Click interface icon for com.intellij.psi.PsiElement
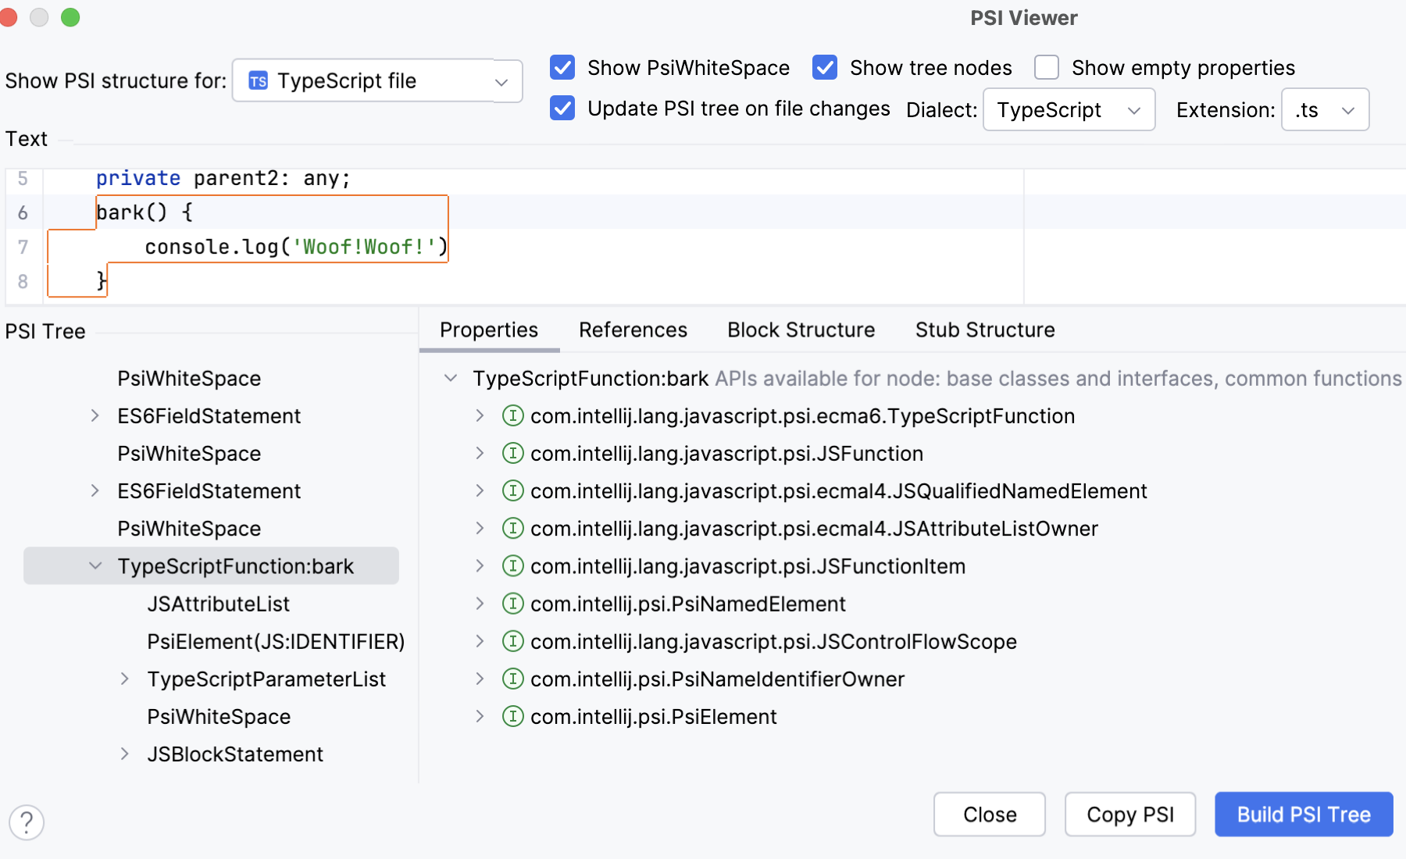The height and width of the screenshot is (859, 1406). tap(512, 716)
